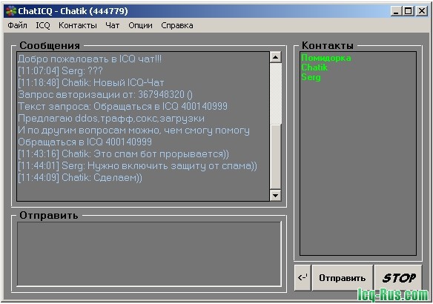The height and width of the screenshot is (304, 433).
Task: Click message '[11:44:09] Chatik: Сделаем))'
Action: (80, 177)
